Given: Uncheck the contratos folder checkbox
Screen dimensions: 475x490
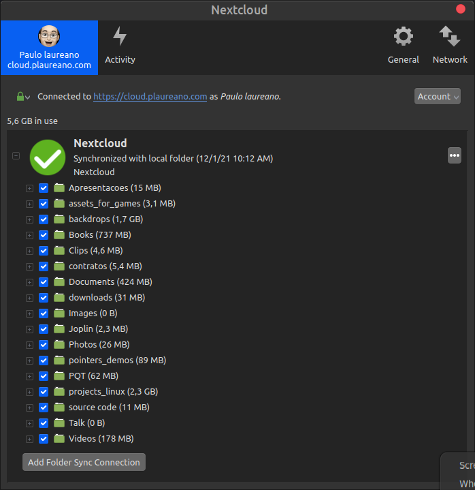Looking at the screenshot, I should (44, 266).
